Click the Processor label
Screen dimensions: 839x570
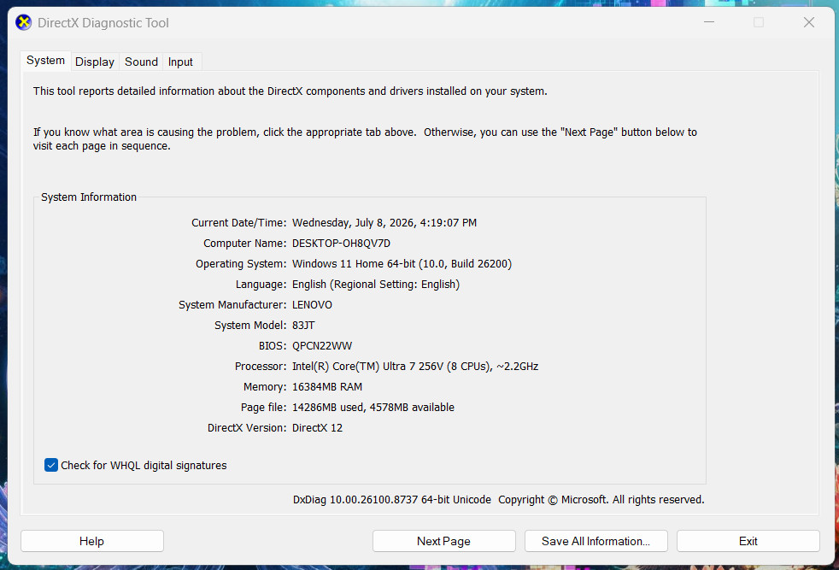point(261,366)
